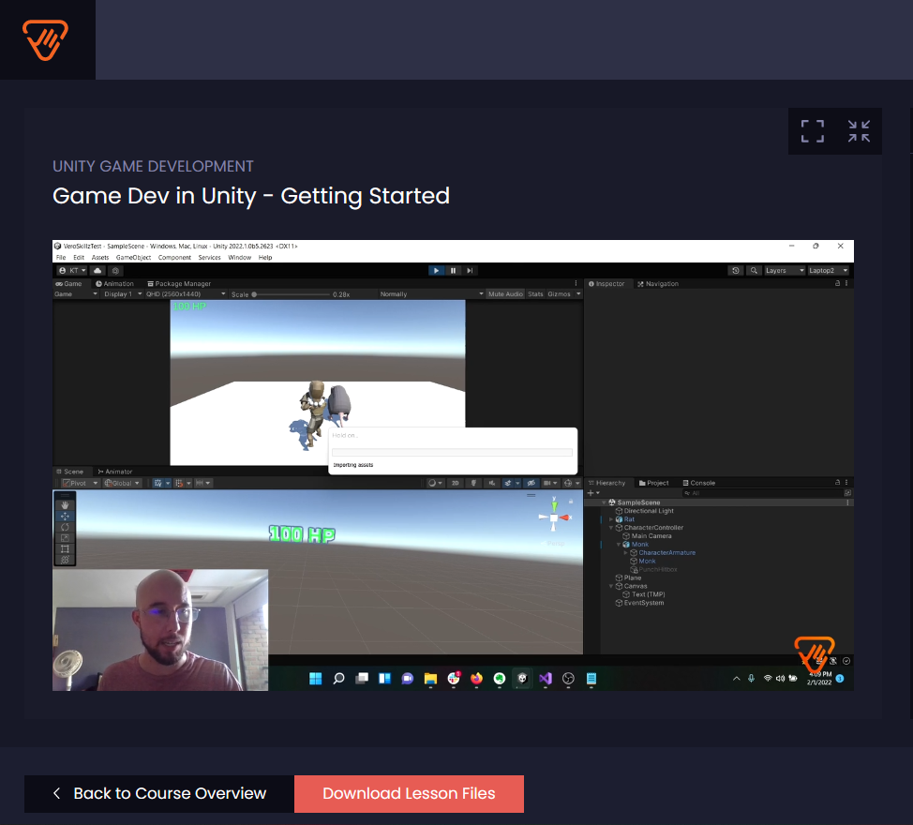The width and height of the screenshot is (913, 825).
Task: Open the Layers dropdown
Action: pos(785,271)
